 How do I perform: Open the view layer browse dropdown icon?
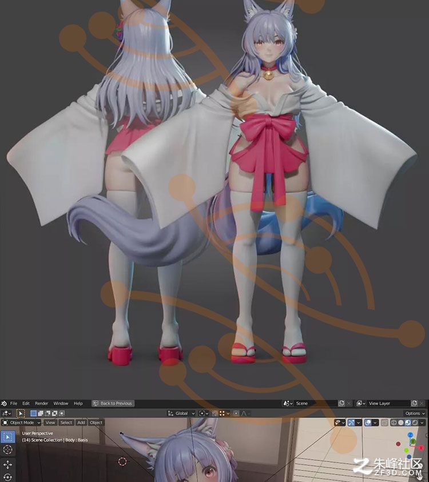tap(361, 403)
